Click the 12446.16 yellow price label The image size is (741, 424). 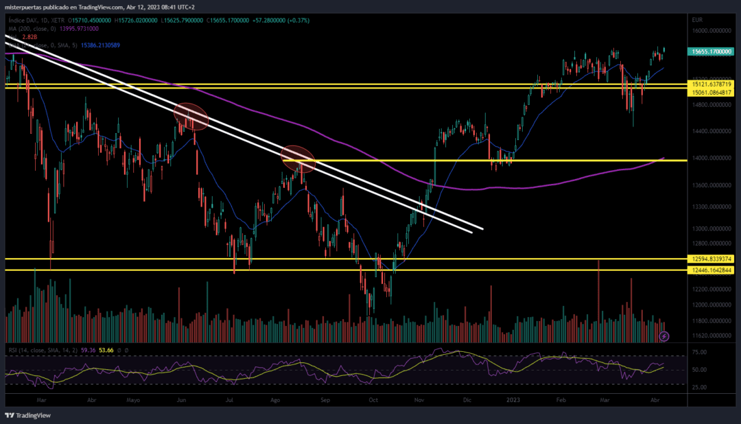711,270
